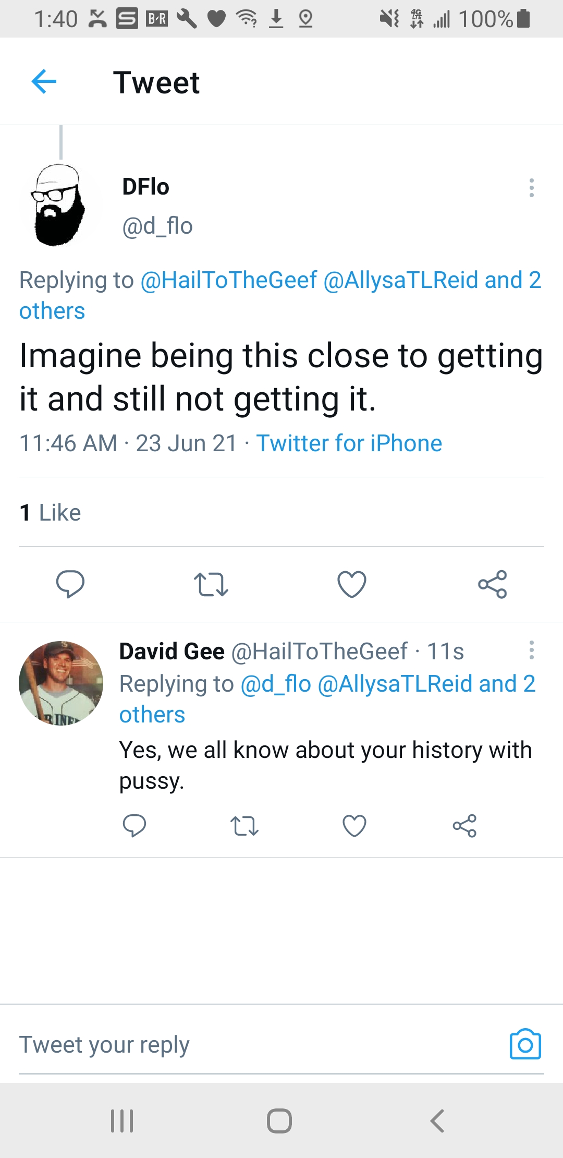
Task: Open DFlo's profile picture
Action: (x=58, y=205)
